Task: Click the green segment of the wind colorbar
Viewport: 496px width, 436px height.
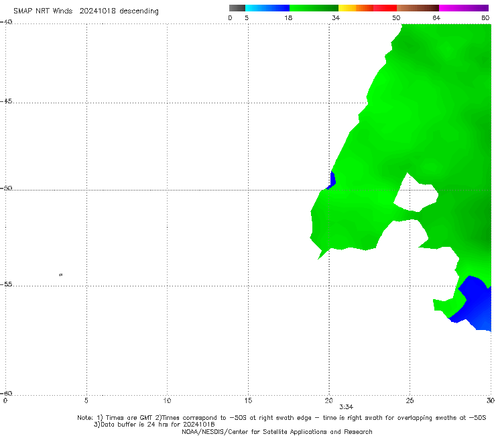Action: coord(314,8)
